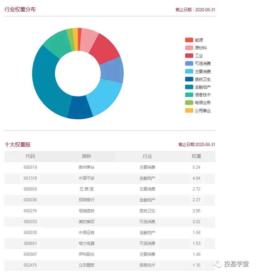257x275 pixels.
Task: Select the 美的集团 name cell
Action: [x=87, y=222]
